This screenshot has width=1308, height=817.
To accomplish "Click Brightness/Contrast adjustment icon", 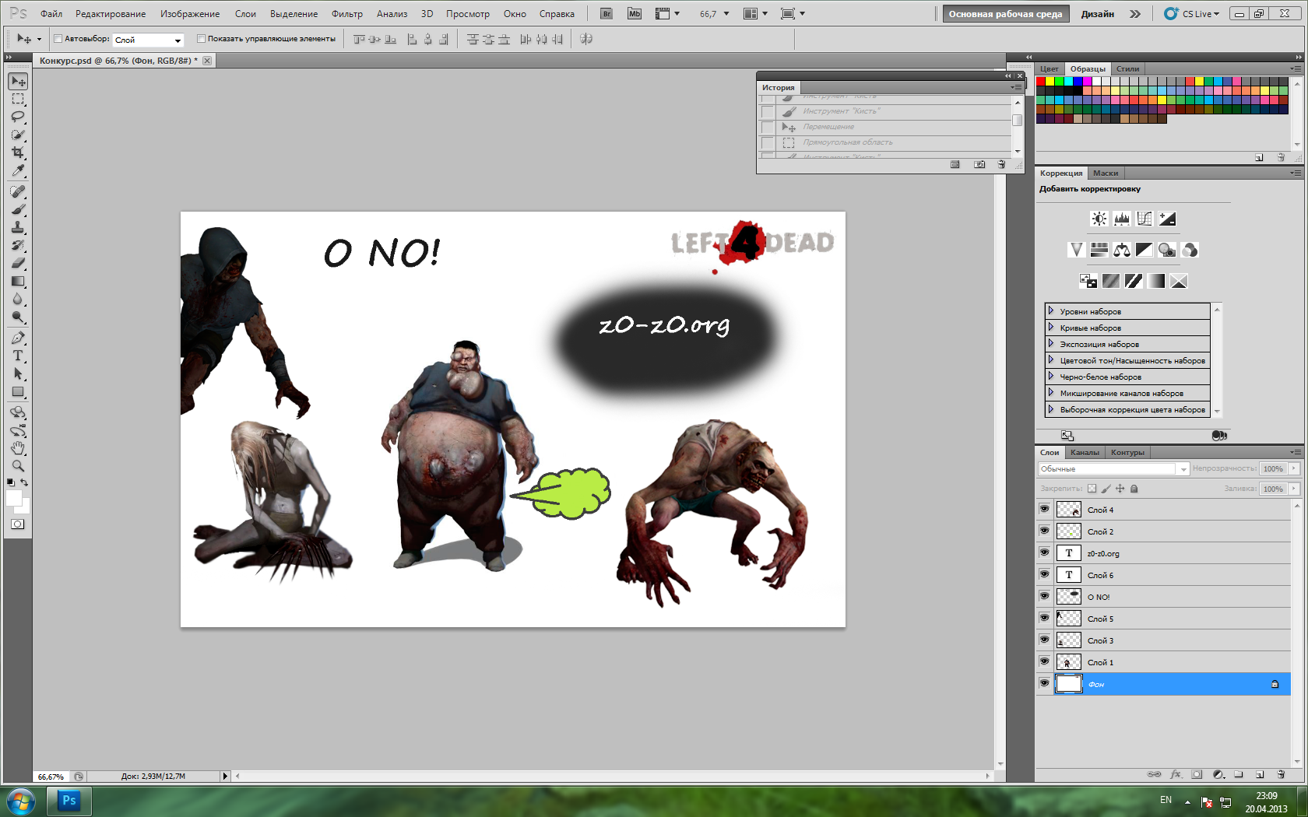I will pos(1099,219).
